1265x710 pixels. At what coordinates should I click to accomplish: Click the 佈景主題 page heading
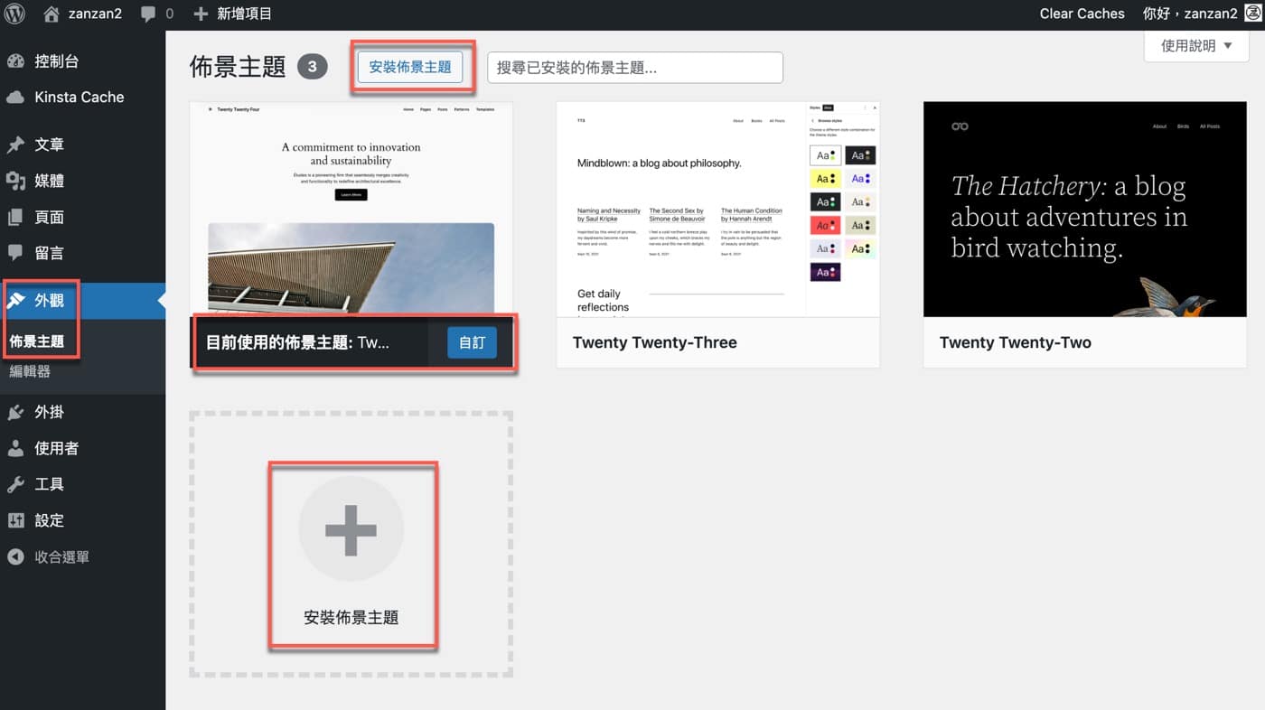point(238,67)
